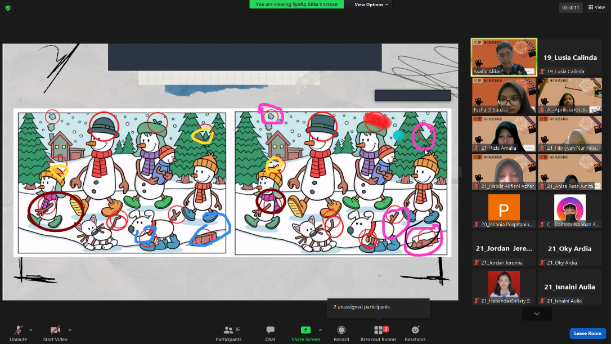Click the right spot-the-difference snowman picture

point(341,183)
